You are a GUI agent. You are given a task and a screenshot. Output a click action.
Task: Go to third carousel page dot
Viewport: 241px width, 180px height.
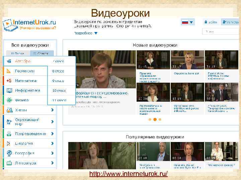pos(160,120)
